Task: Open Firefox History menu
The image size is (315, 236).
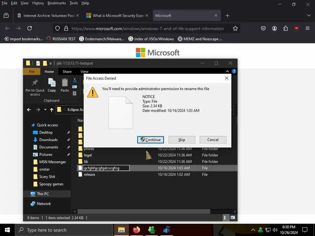Action: pyautogui.click(x=38, y=3)
